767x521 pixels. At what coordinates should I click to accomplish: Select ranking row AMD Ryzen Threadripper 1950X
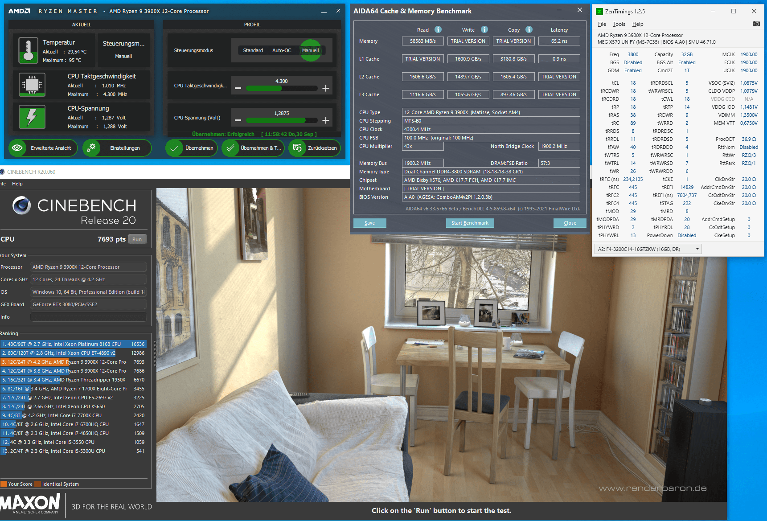click(73, 380)
